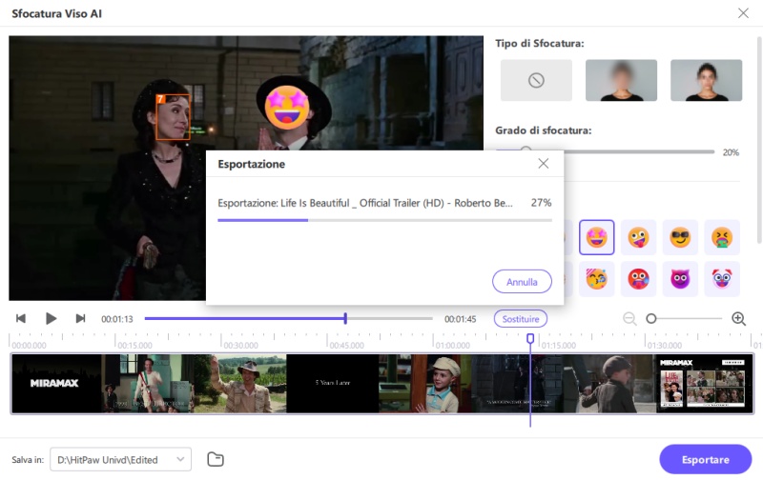The width and height of the screenshot is (763, 480).
Task: Select the party face emoji sticker
Action: 597,279
